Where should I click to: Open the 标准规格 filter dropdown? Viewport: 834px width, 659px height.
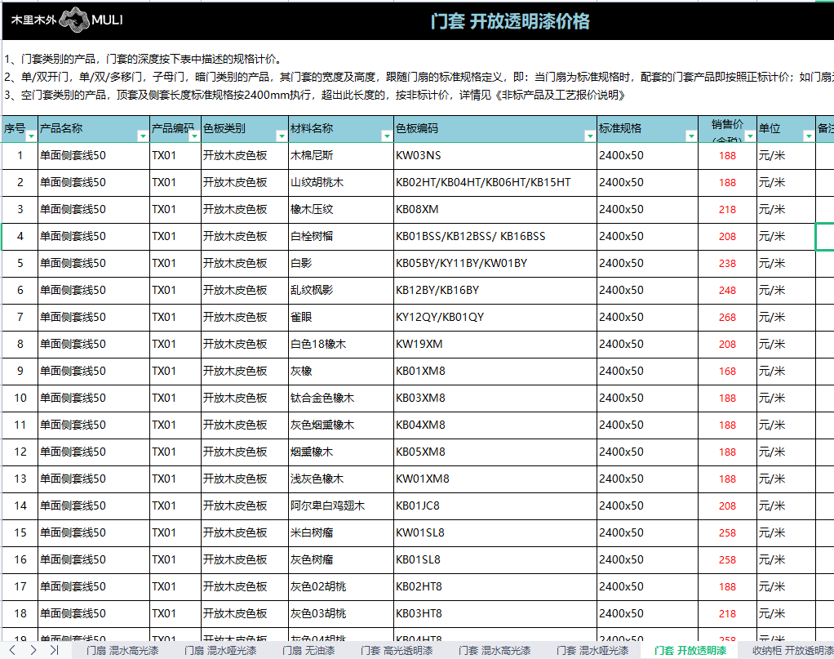[x=690, y=136]
